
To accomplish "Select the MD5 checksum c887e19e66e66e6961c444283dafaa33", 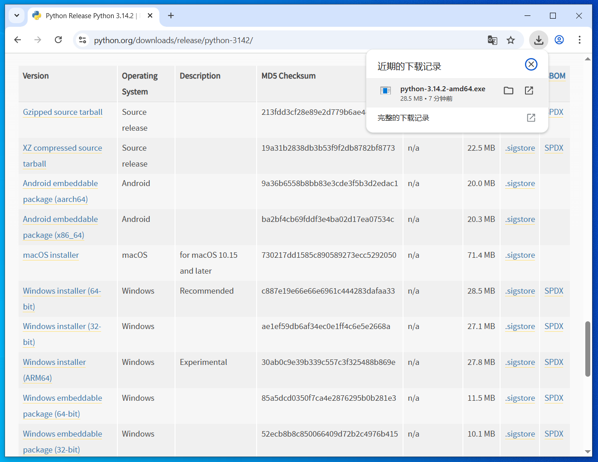I will 328,291.
